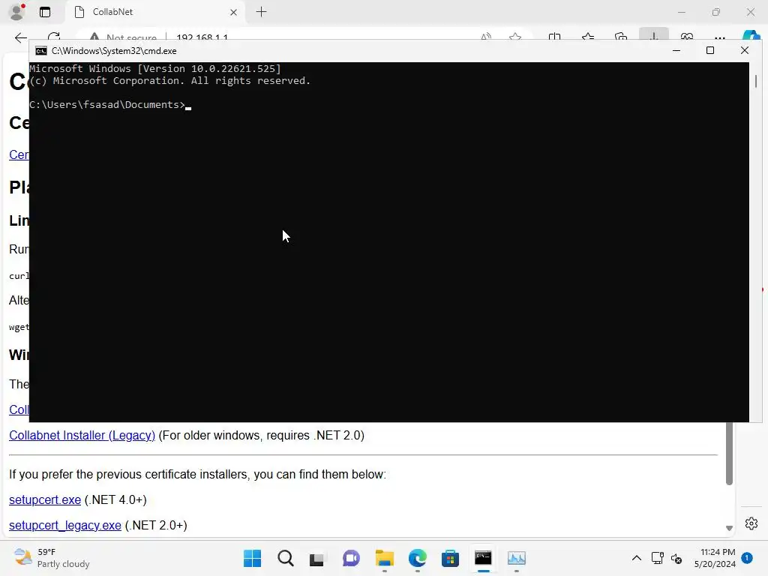
Task: Open Microsoft Store from taskbar
Action: [450, 558]
